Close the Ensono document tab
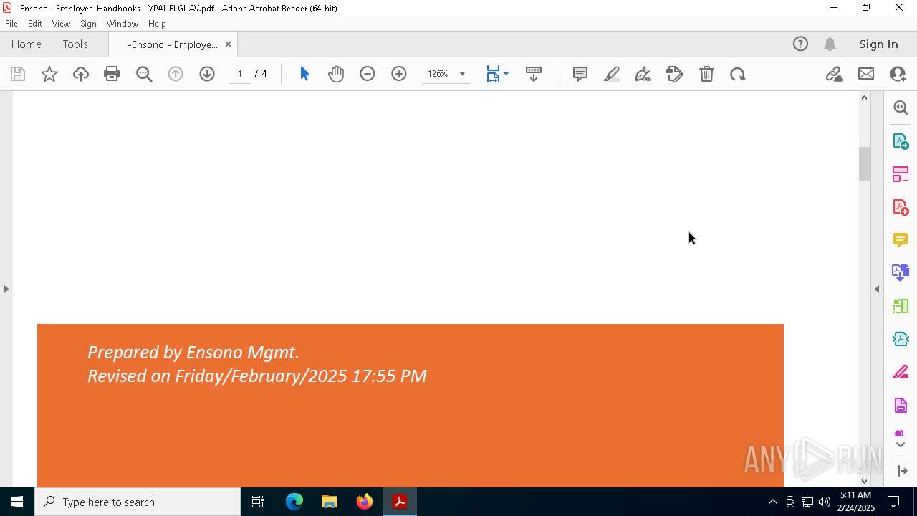This screenshot has height=516, width=917. coord(228,44)
